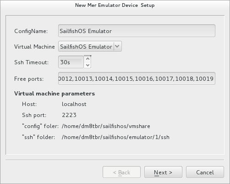Expand the Virtual Machine dropdown arrow
This screenshot has width=230, height=184.
coord(117,46)
